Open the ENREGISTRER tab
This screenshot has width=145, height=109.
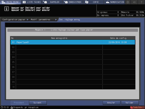click(73, 2)
